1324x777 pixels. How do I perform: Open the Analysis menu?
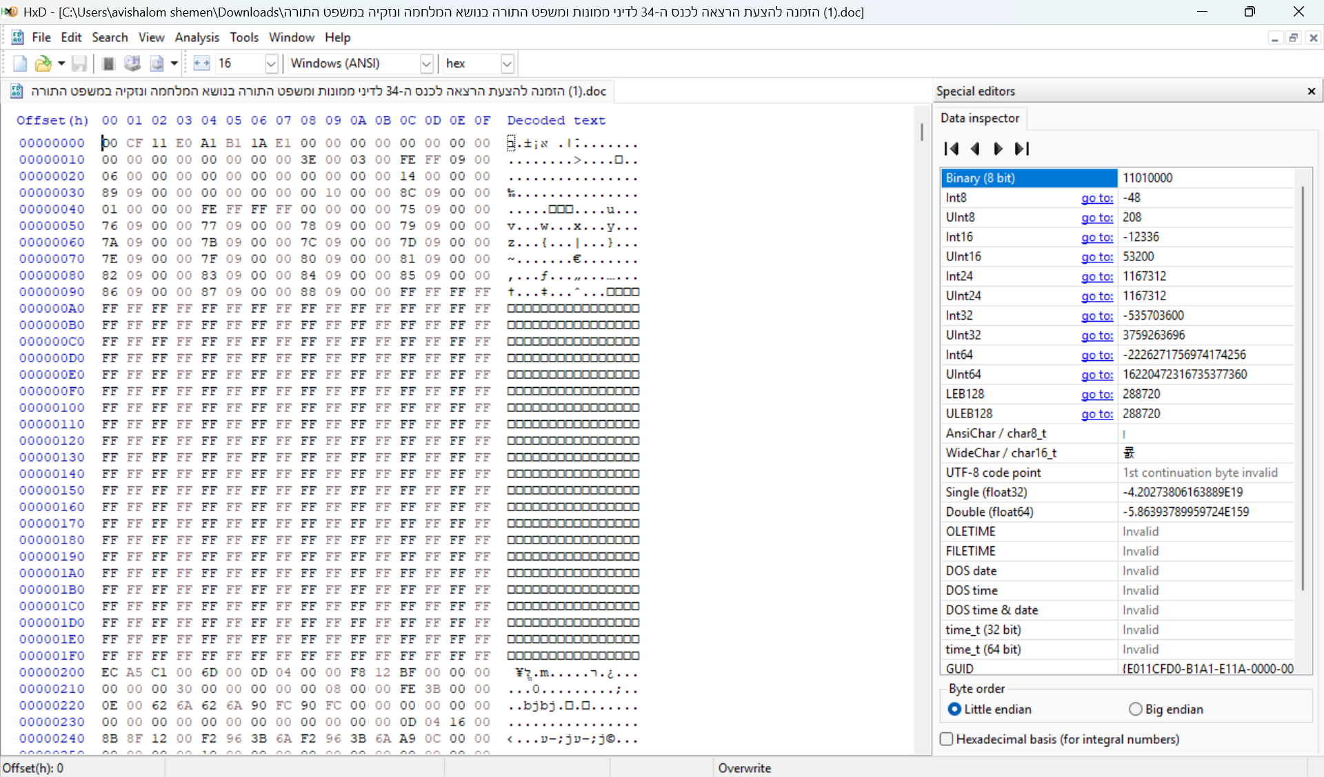(x=197, y=37)
